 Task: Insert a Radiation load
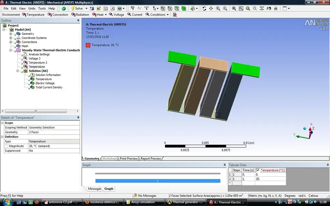pos(80,14)
